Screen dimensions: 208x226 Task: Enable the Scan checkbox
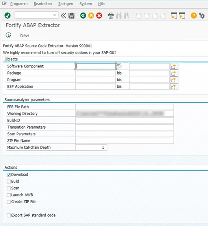tap(9, 188)
